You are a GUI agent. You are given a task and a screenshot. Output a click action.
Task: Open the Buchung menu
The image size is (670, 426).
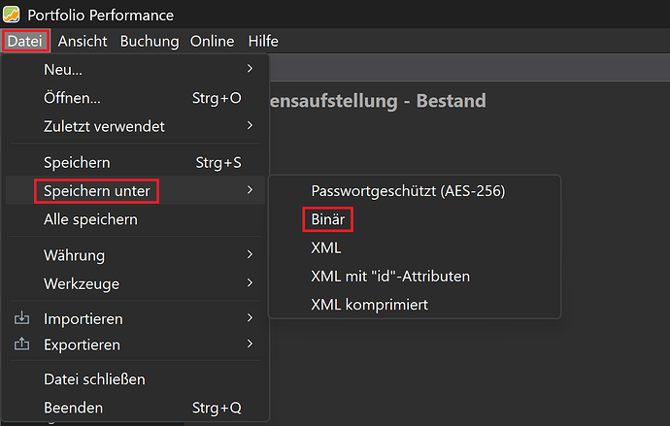[x=150, y=41]
